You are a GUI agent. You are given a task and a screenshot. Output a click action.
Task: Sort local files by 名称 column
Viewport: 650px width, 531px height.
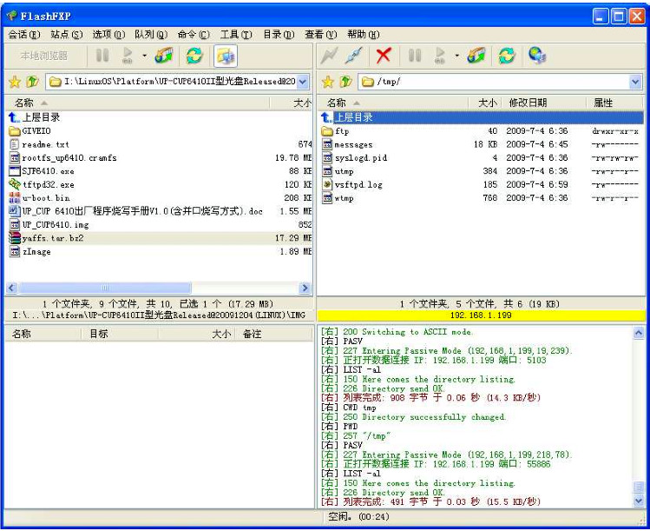(x=137, y=103)
